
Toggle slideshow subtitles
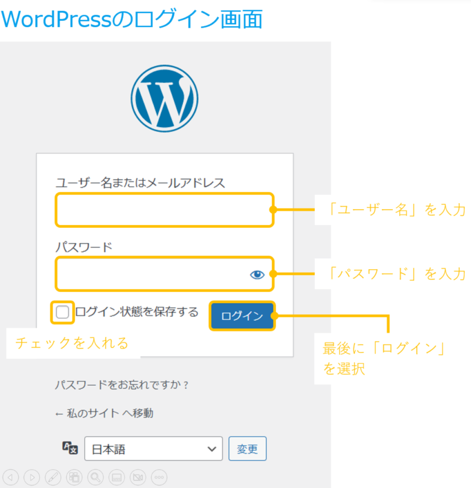click(117, 477)
